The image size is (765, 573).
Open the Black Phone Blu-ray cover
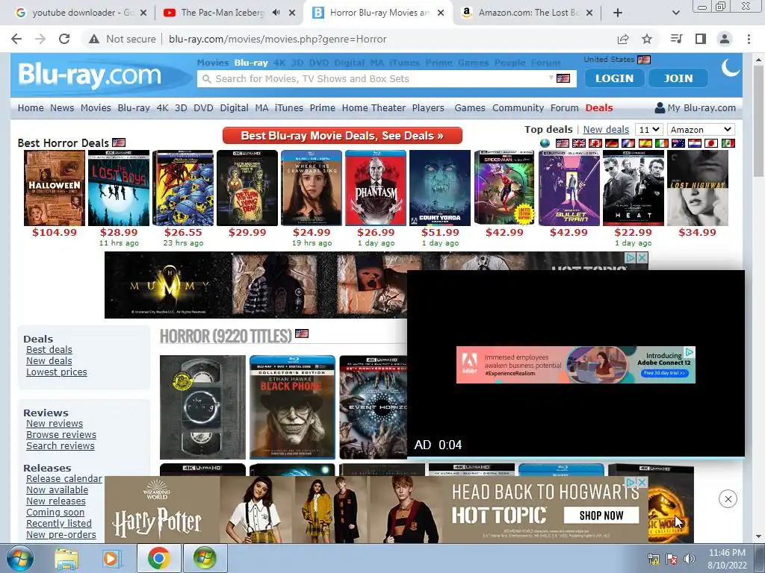click(x=292, y=407)
